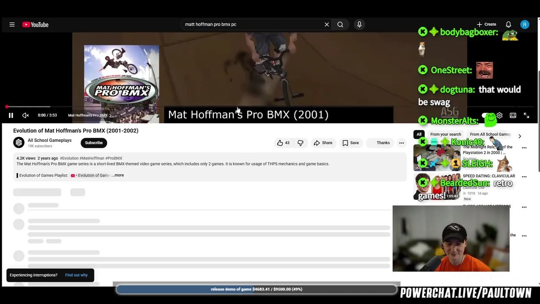540x304 pixels.
Task: Share the video
Action: [323, 143]
